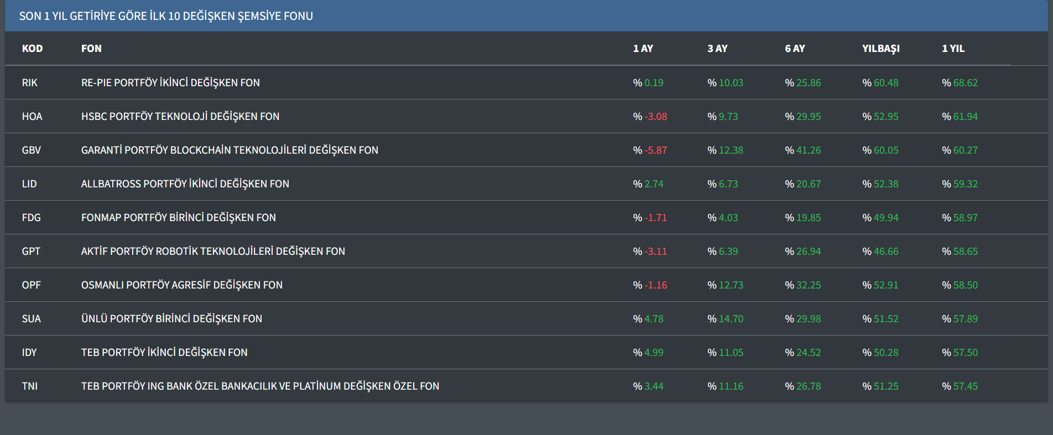The image size is (1053, 435).
Task: Click the FON column header
Action: point(91,49)
